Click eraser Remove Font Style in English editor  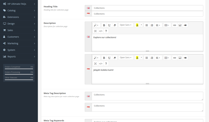tap(115, 25)
